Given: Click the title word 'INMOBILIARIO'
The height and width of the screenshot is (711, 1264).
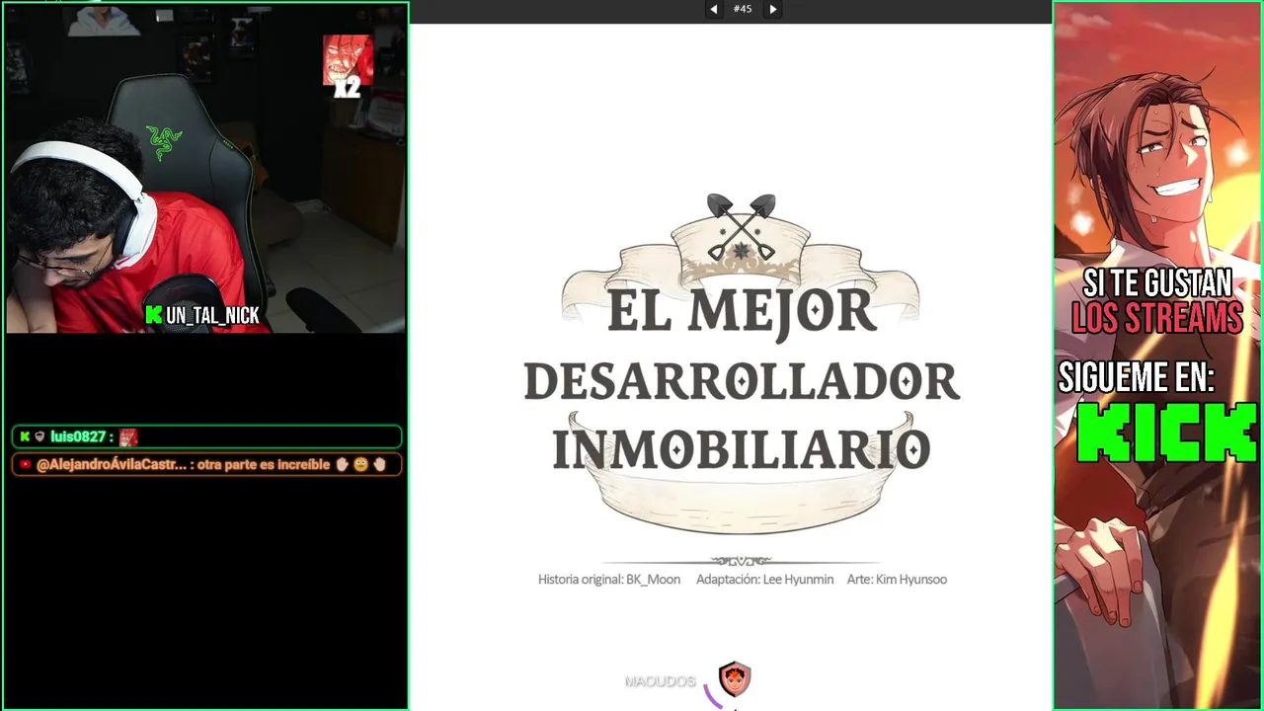Looking at the screenshot, I should click(741, 449).
